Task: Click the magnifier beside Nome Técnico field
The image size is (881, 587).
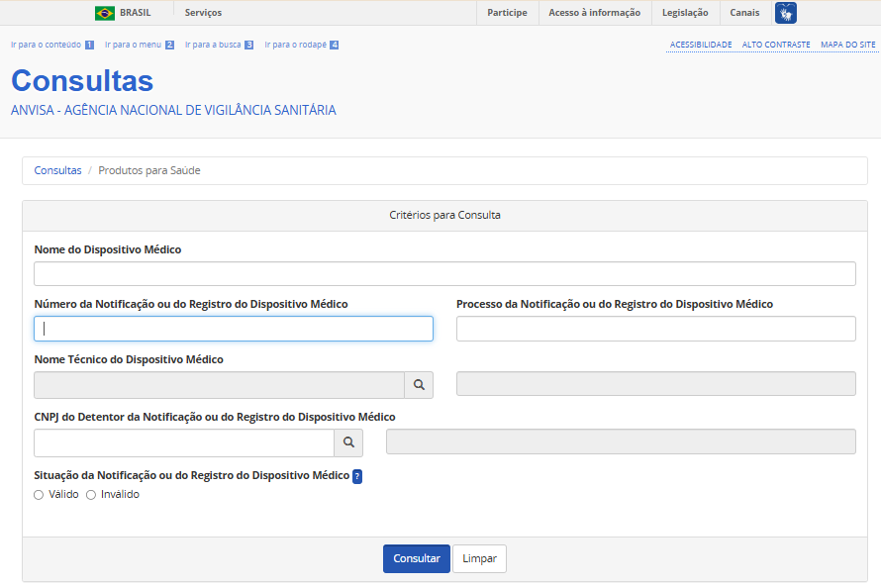Action: (x=419, y=385)
